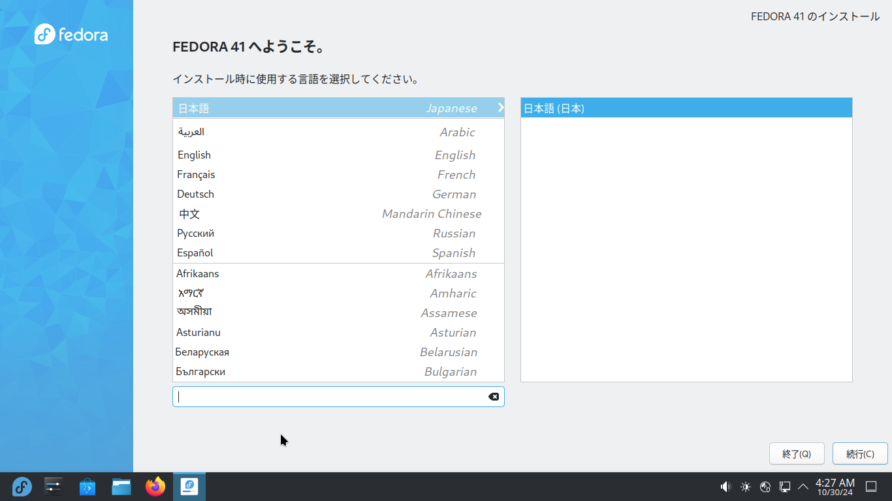Viewport: 892px width, 501px height.
Task: Expand the hidden system tray icons
Action: (803, 487)
